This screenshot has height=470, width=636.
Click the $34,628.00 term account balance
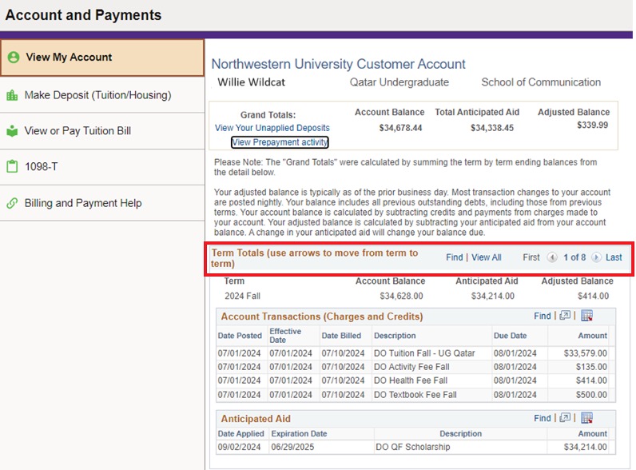[401, 297]
